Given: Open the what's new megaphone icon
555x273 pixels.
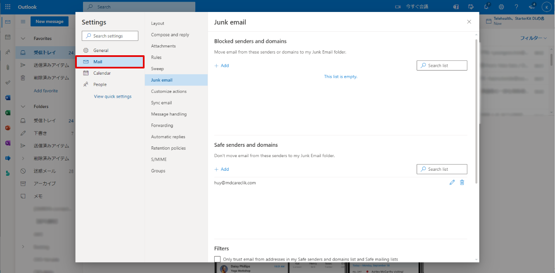Looking at the screenshot, I should click(532, 7).
